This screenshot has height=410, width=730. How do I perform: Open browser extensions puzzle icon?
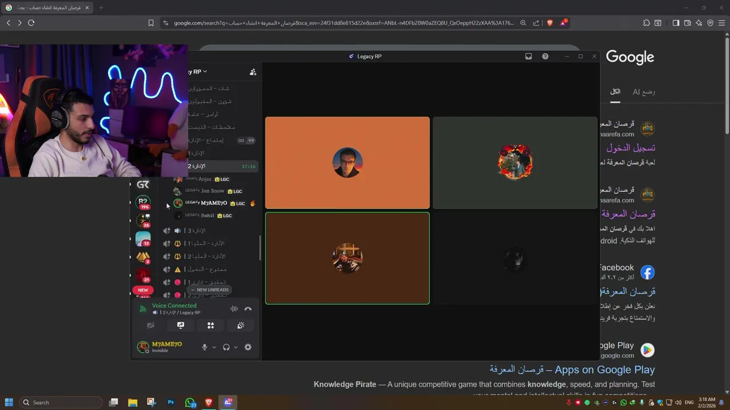coord(646,23)
